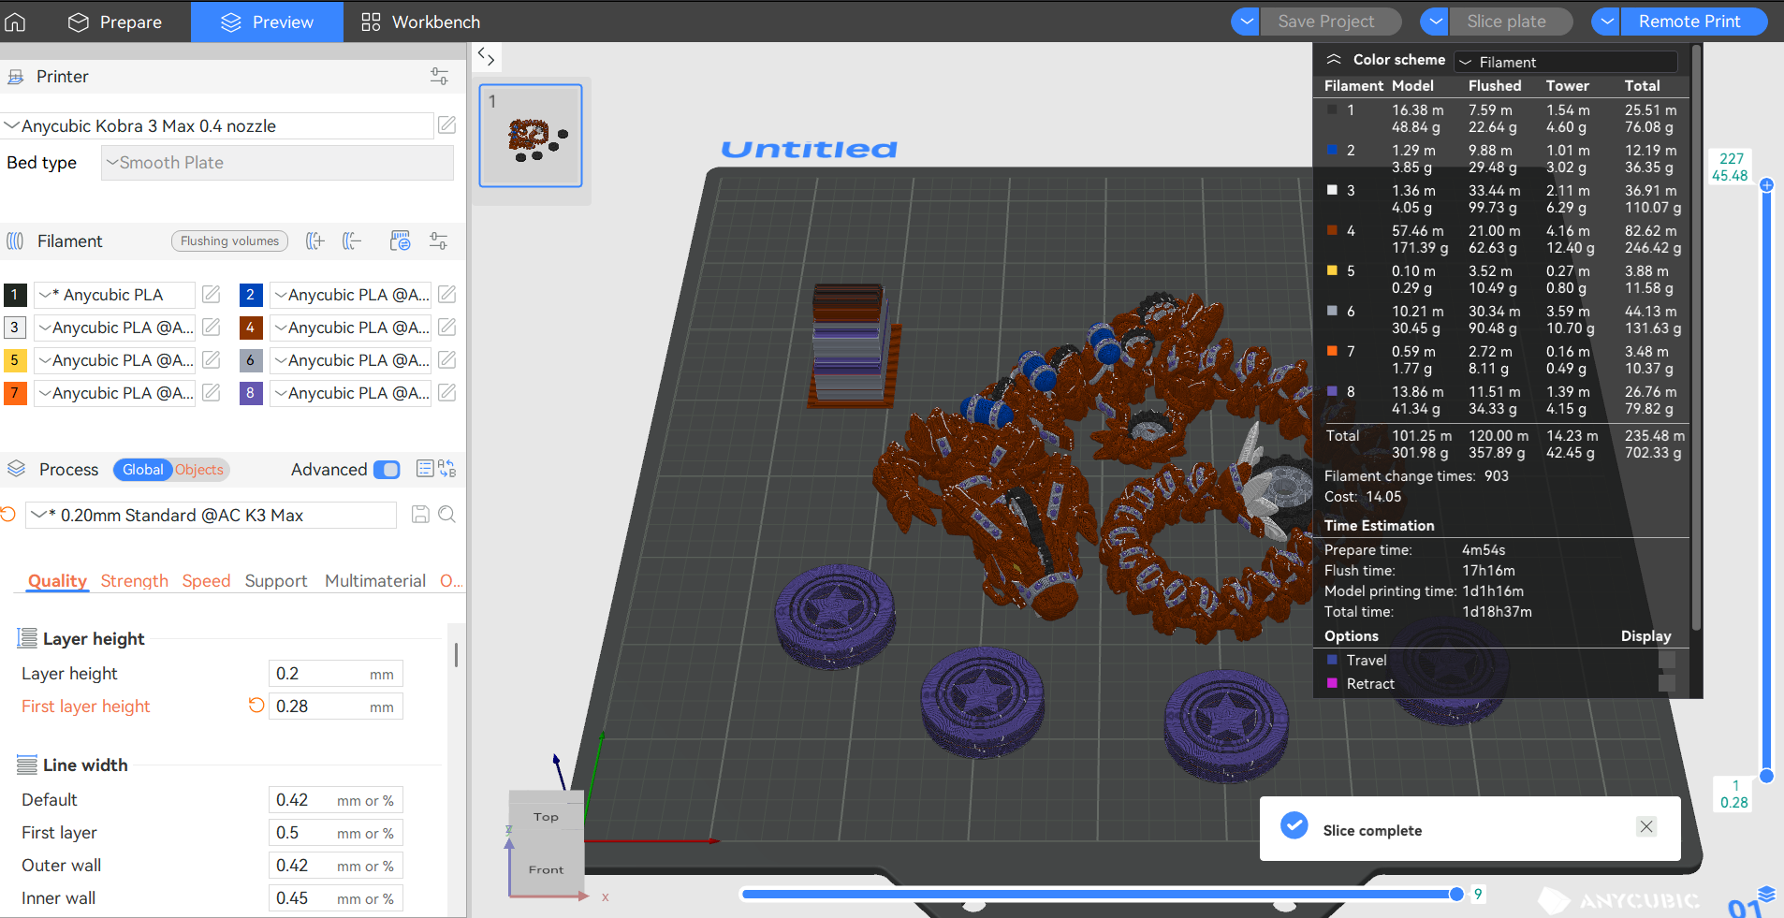Image resolution: width=1784 pixels, height=918 pixels.
Task: Toggle Advanced mode switch
Action: 387,470
